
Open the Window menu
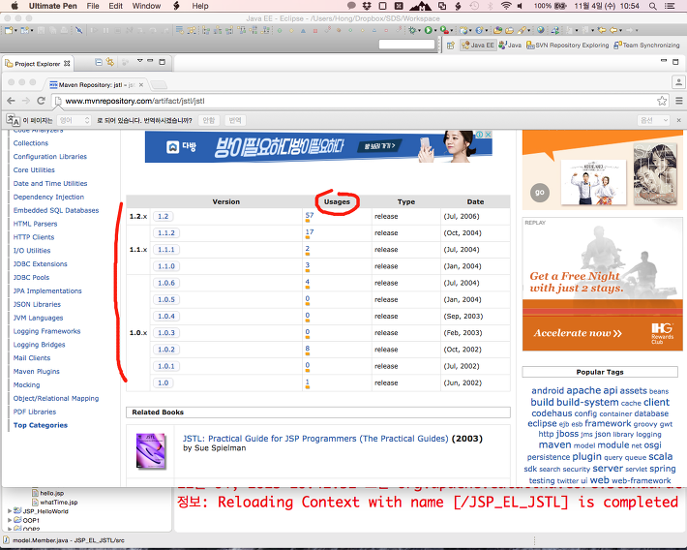coord(146,6)
